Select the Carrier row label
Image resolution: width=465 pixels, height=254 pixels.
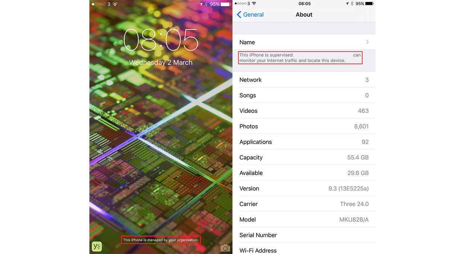pyautogui.click(x=248, y=204)
